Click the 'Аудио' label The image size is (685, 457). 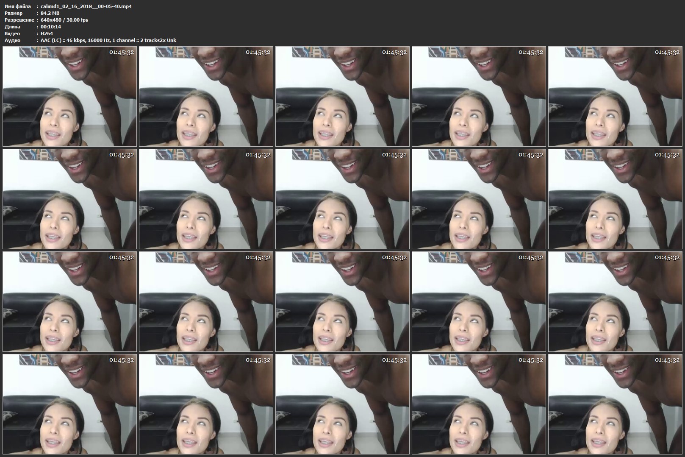point(12,40)
